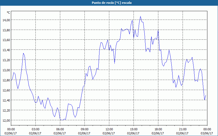Click the 02/06/17 date under 18:00
The height and width of the screenshot is (136, 218).
[158, 133]
